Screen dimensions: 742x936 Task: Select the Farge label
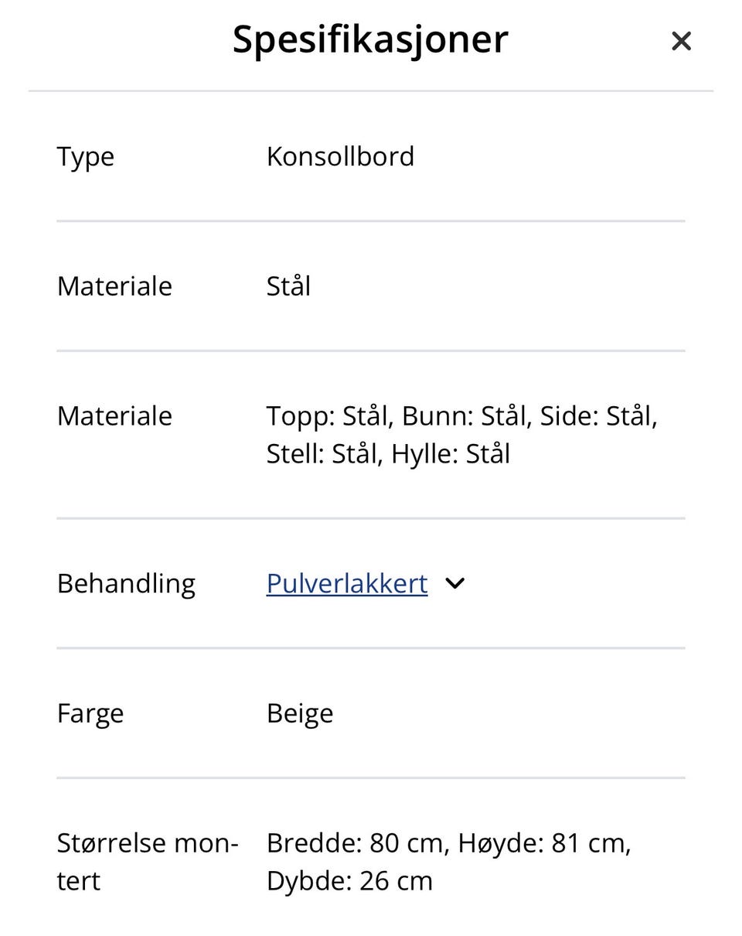click(x=90, y=713)
